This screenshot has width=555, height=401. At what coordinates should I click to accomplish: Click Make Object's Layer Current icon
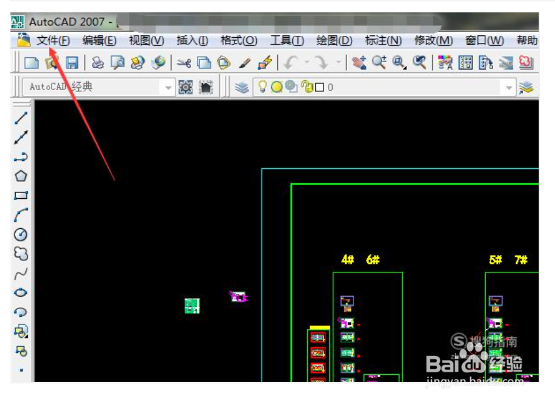(x=526, y=87)
